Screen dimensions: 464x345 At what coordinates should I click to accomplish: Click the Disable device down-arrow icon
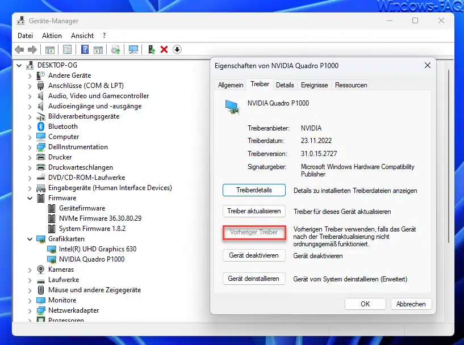(x=177, y=49)
